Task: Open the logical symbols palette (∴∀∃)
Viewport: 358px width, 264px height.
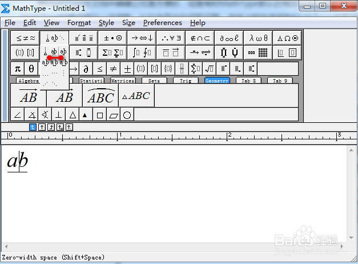Action: coord(171,38)
